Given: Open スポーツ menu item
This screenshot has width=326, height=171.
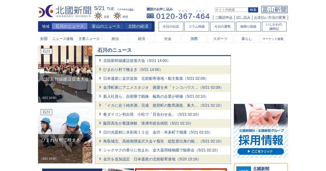Looking at the screenshot, I should (220, 39).
